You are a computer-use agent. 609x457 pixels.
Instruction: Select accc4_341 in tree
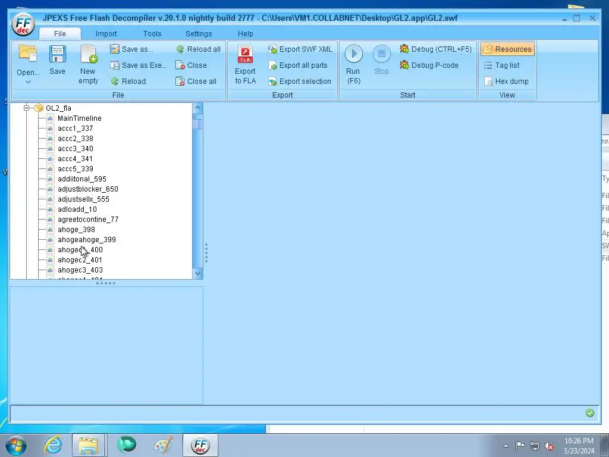point(76,158)
